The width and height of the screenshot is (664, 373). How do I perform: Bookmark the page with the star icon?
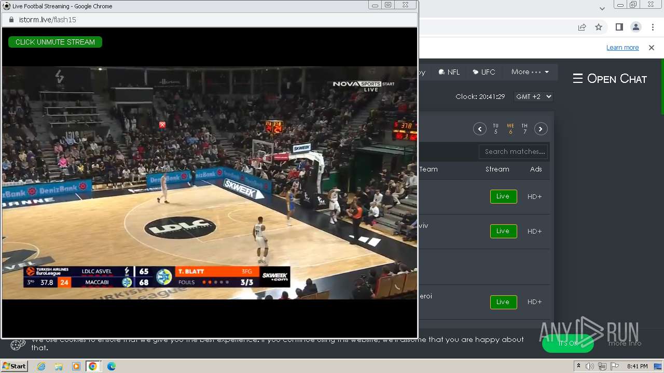pos(599,27)
